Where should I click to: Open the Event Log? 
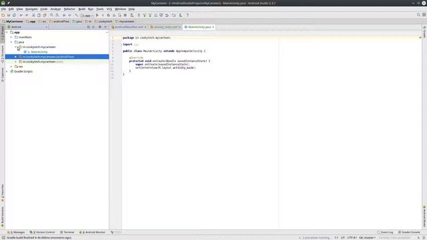(385, 233)
